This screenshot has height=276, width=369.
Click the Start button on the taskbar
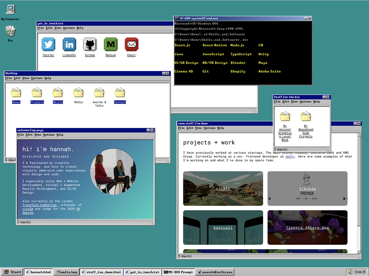tap(11, 272)
